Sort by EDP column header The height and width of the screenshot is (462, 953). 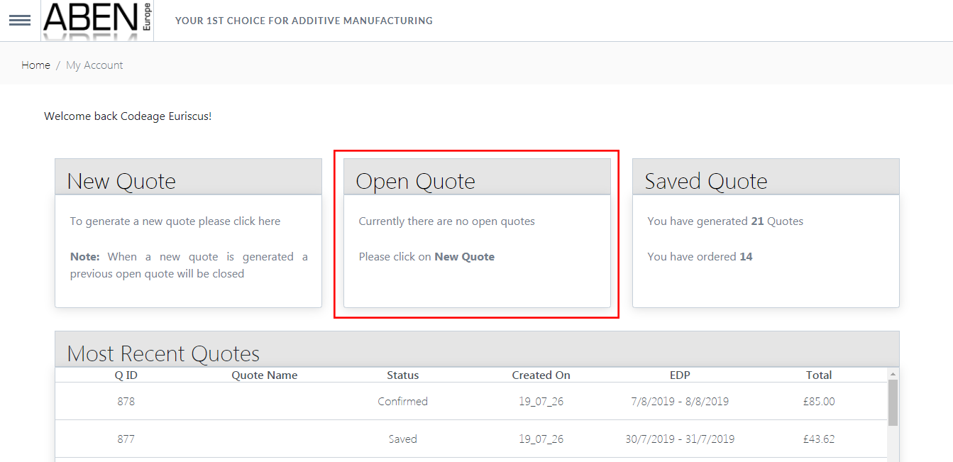(680, 375)
